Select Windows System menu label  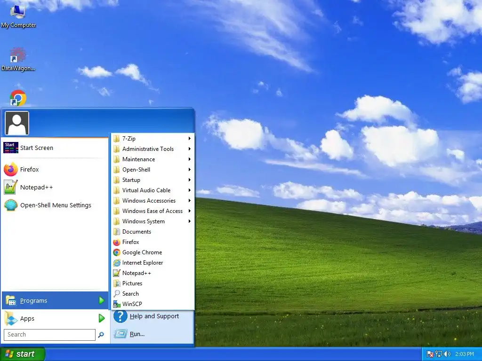[144, 221]
